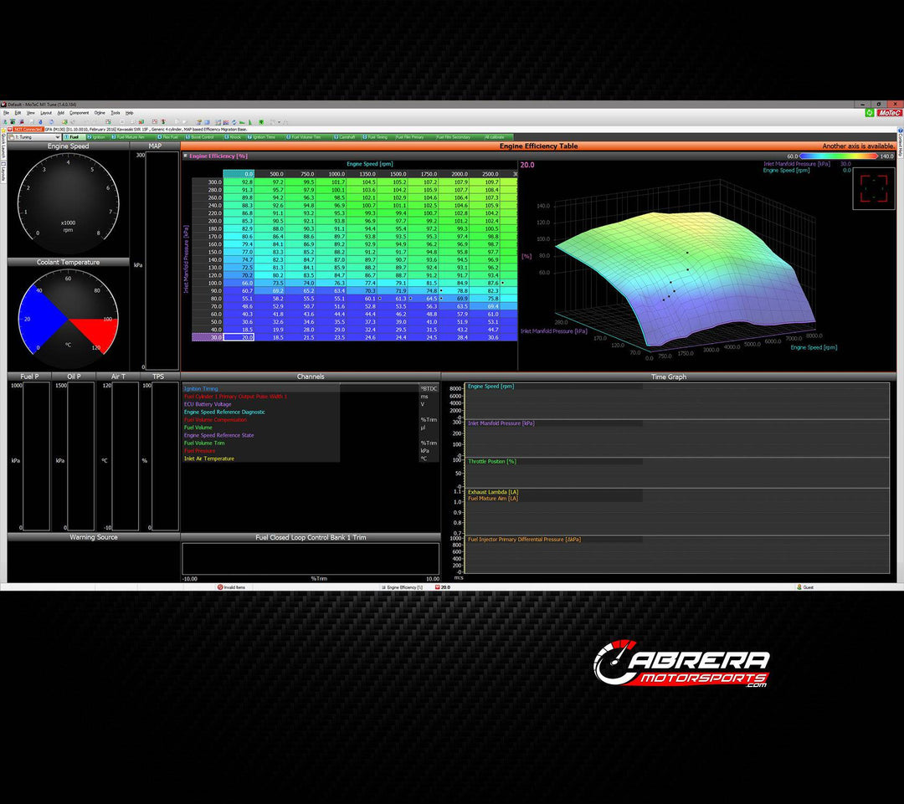Click the MoTeC logo in the top corner

(889, 112)
